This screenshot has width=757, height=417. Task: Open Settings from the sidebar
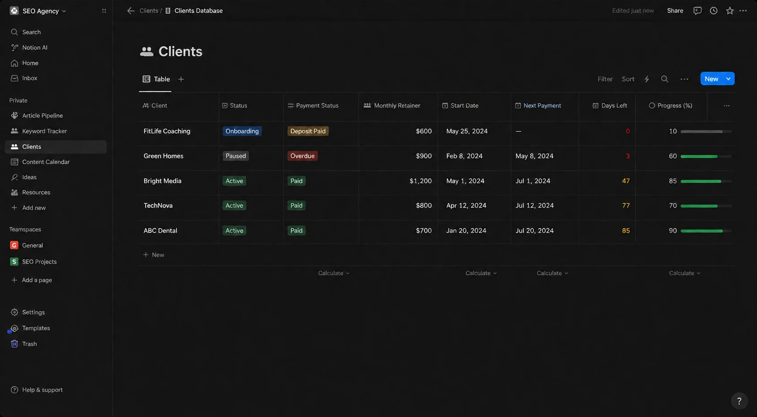[x=56, y=312]
